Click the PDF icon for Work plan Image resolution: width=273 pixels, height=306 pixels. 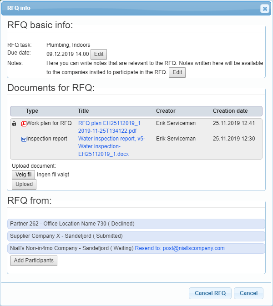[x=24, y=123]
